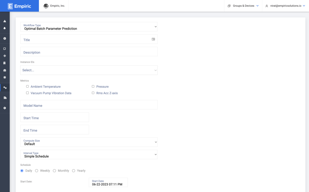Open the chip processor icon in sidebar
The width and height of the screenshot is (309, 192).
(5, 77)
